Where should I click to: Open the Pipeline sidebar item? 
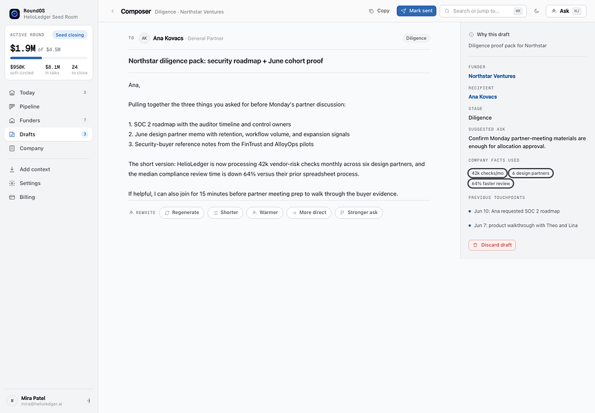click(x=49, y=107)
